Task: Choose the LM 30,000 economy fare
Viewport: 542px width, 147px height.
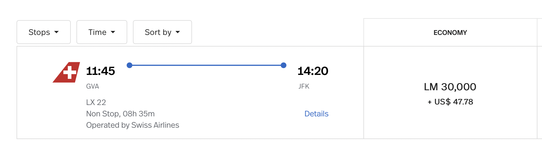Action: pyautogui.click(x=450, y=87)
